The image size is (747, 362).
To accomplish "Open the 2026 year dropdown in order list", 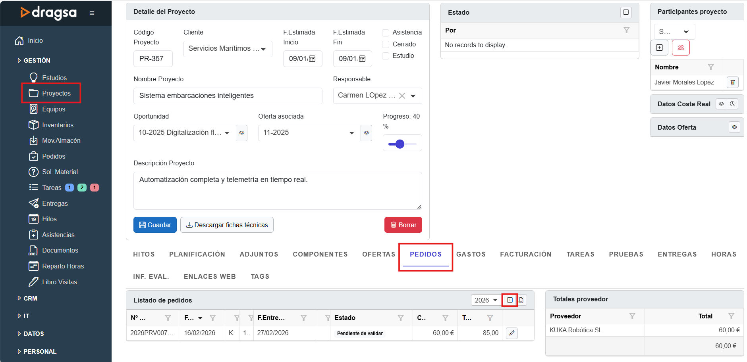I will (486, 300).
